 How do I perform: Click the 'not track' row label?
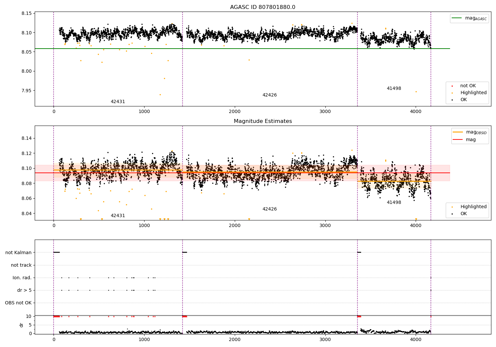tap(21, 265)
